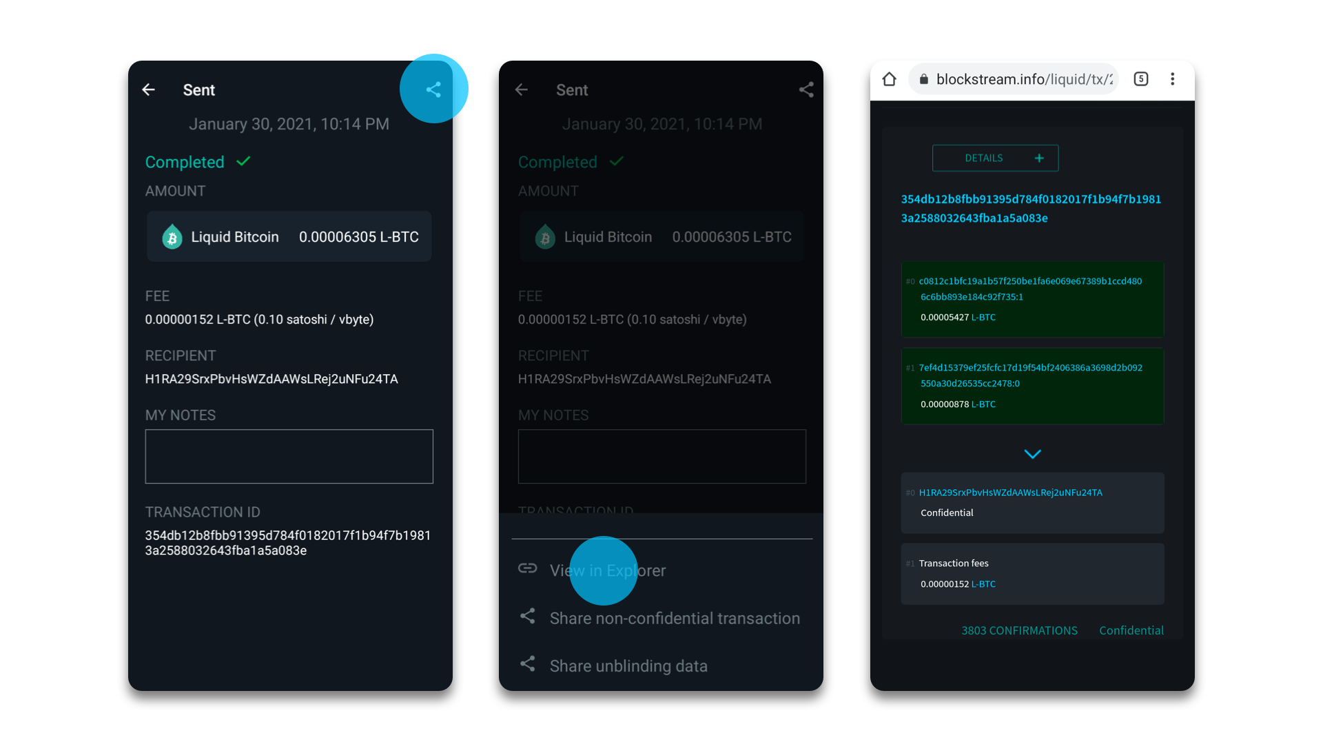Open browser three-dot menu
The height and width of the screenshot is (744, 1323).
(x=1173, y=79)
